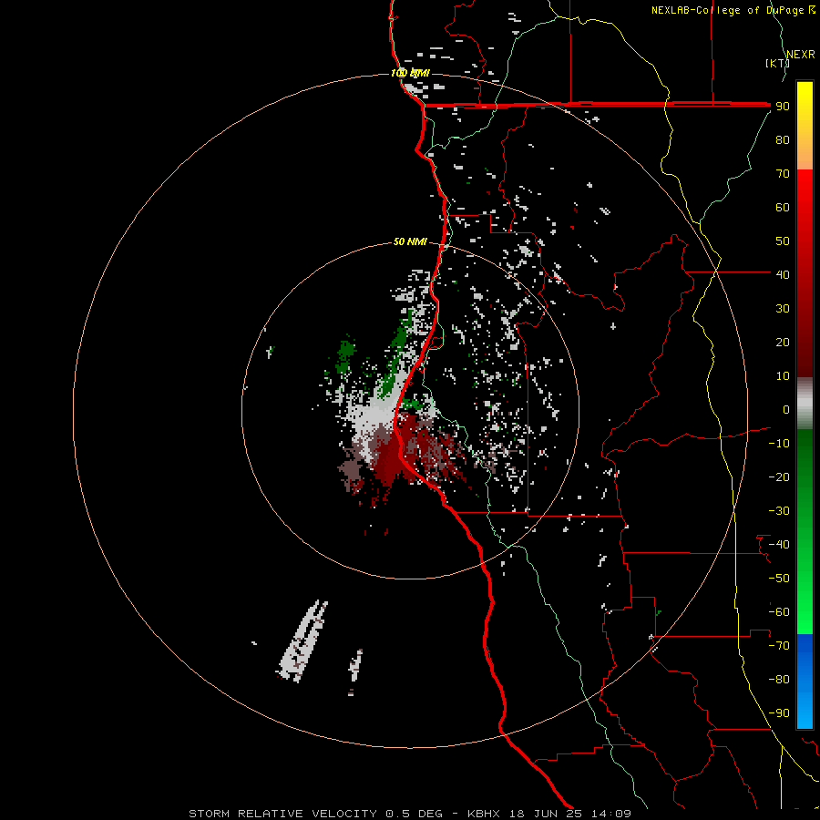Image resolution: width=820 pixels, height=820 pixels.
Task: Click the 20 value on velocity scale
Action: point(783,343)
